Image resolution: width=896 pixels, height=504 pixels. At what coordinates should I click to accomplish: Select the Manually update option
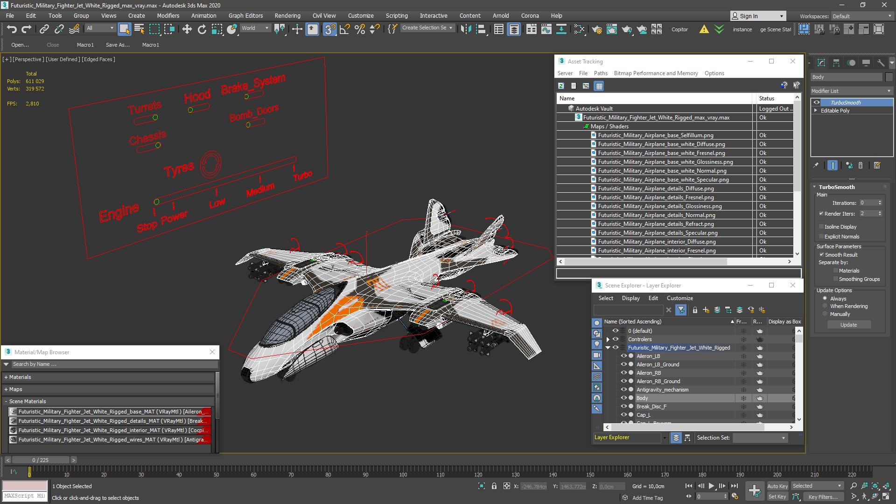coord(825,314)
